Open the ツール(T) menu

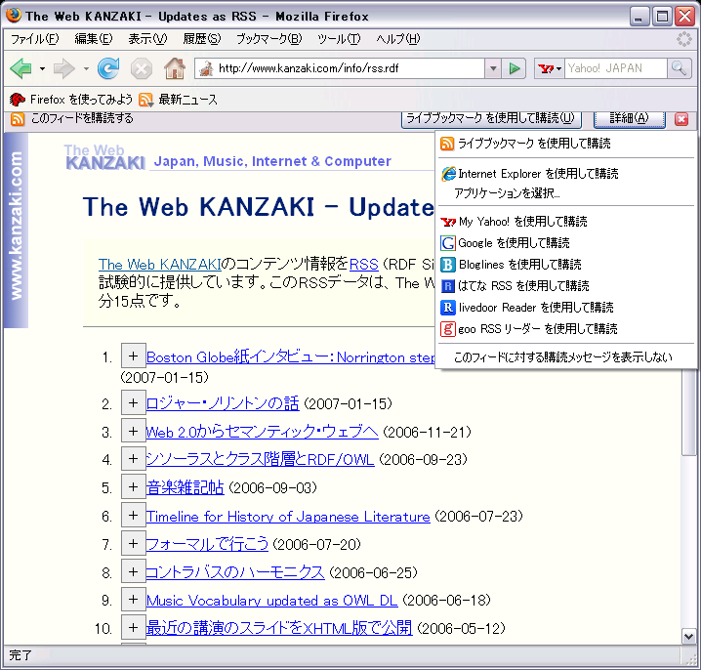pos(339,39)
